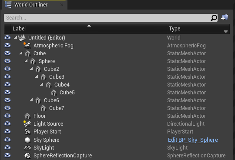This screenshot has height=160, width=235.
Task: Collapse the Cube6 tree node
Action: (x=31, y=100)
